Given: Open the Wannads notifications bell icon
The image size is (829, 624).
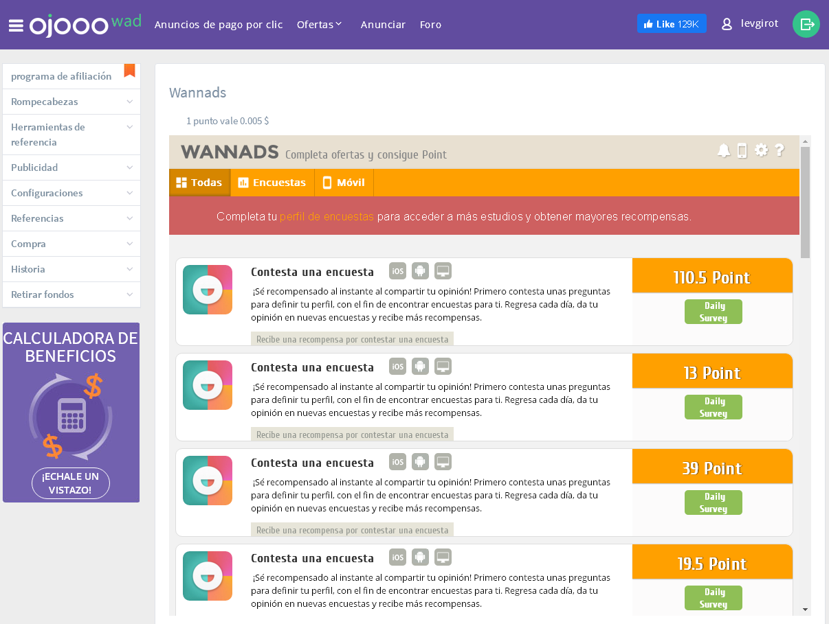Looking at the screenshot, I should pyautogui.click(x=724, y=150).
